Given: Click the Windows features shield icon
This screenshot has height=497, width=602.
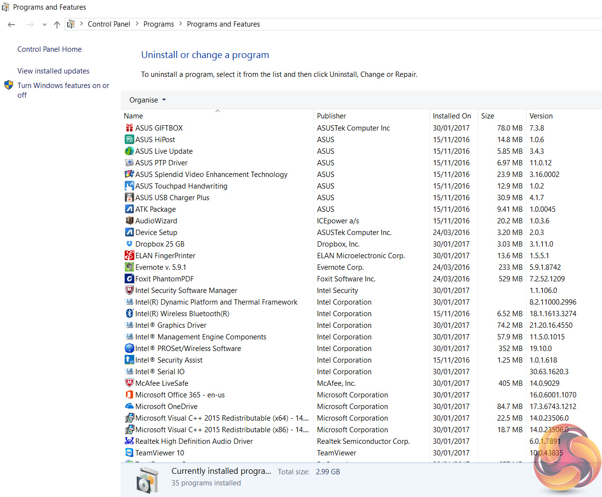Looking at the screenshot, I should point(9,86).
